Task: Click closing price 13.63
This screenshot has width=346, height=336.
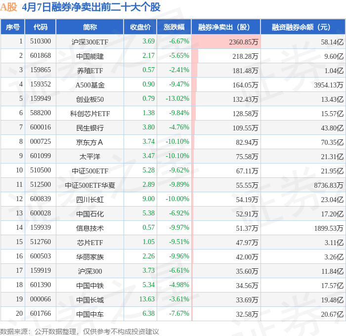Action: tap(147, 299)
